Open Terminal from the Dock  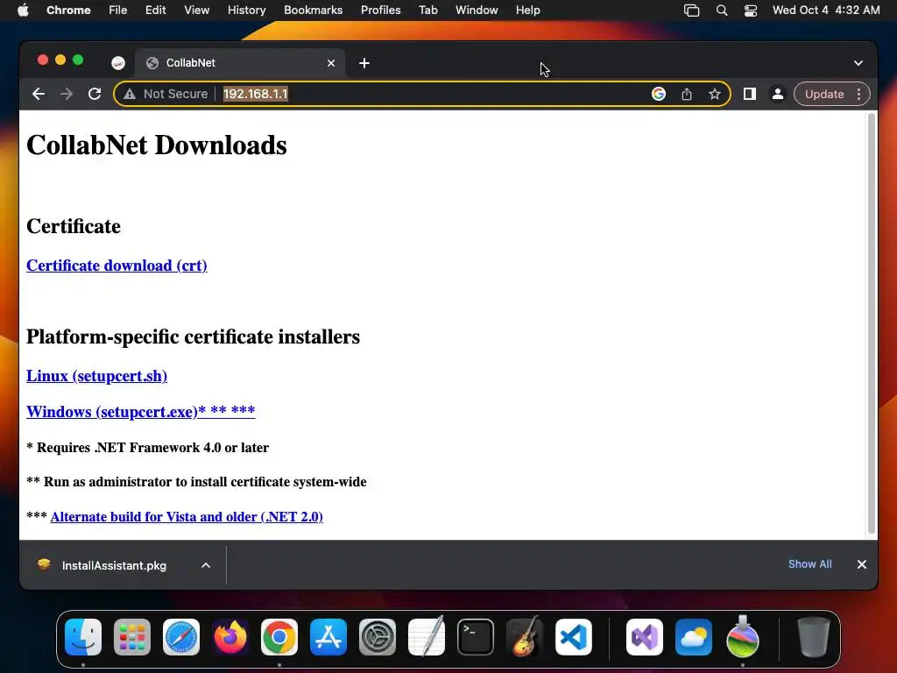tap(476, 637)
